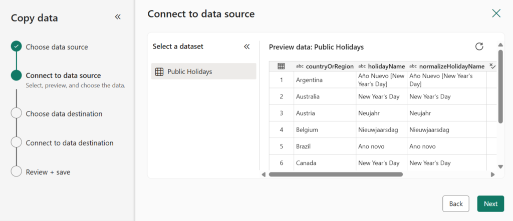Collapse the Copy data wizard panel
This screenshot has height=221, width=513.
(x=118, y=17)
